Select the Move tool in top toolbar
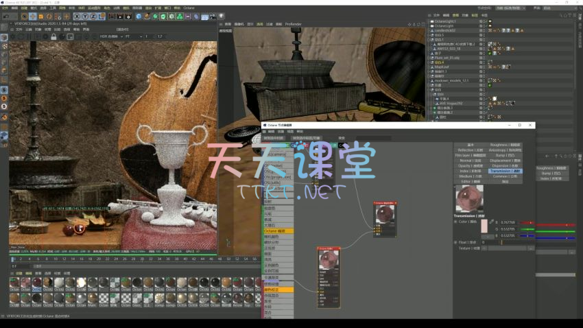The image size is (583, 328). click(x=34, y=16)
